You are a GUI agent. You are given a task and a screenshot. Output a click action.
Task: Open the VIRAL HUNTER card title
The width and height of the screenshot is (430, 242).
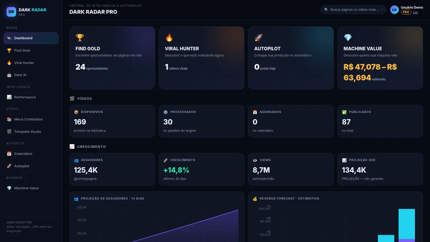click(182, 48)
